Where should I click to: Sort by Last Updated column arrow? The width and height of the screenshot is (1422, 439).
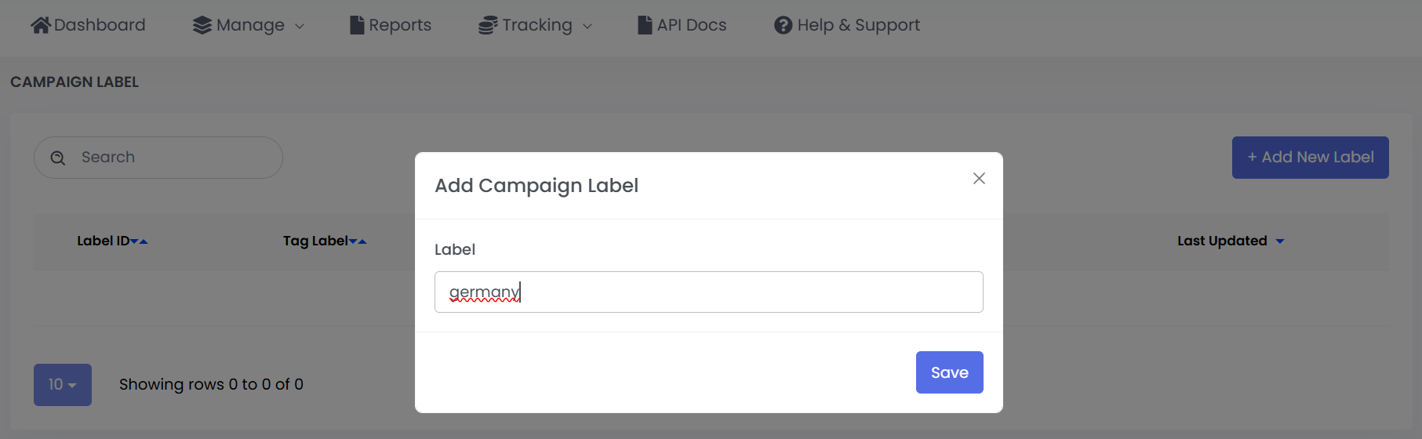click(1280, 241)
